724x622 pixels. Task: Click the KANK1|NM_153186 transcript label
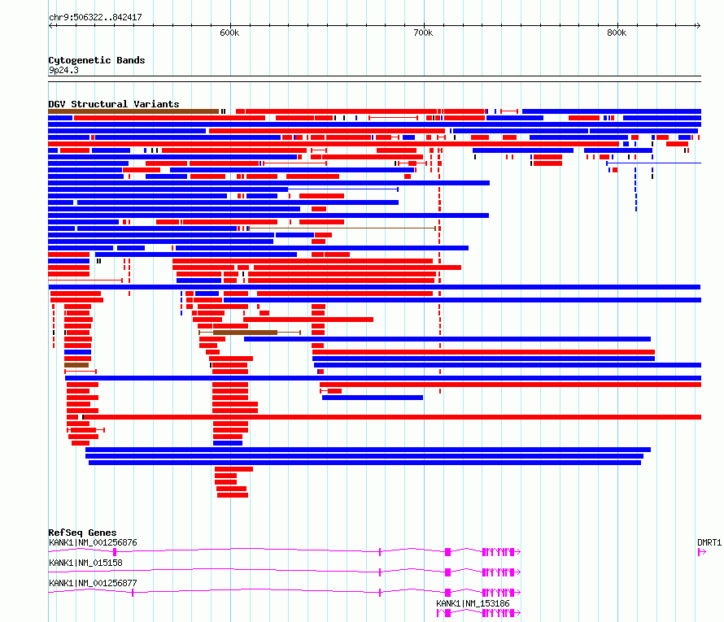473,603
